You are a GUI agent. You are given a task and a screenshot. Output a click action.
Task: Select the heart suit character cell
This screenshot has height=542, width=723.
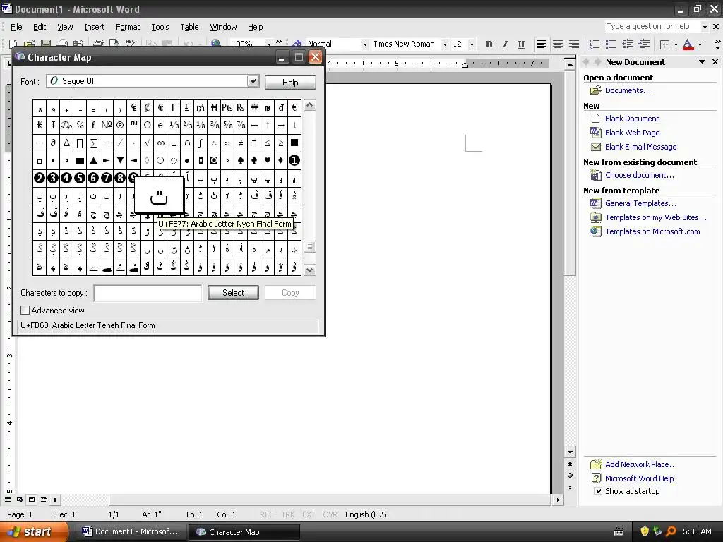tap(268, 160)
